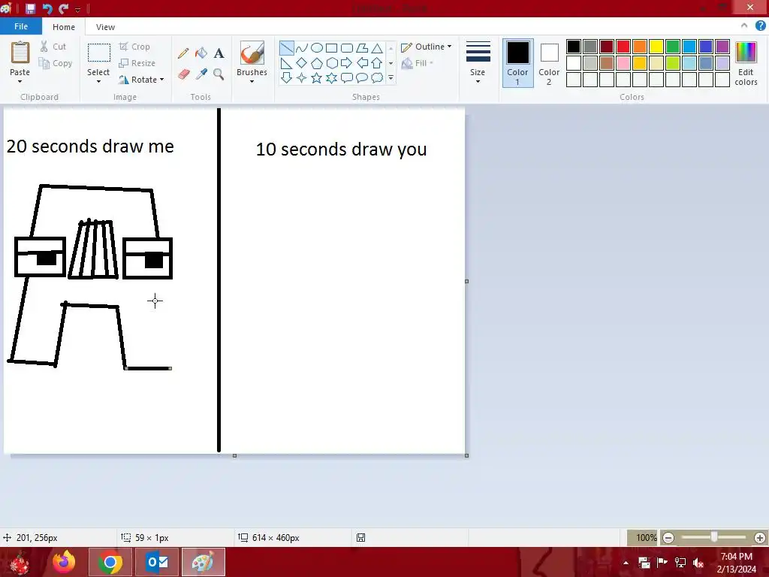Choose the Right triangle shape

pos(287,63)
